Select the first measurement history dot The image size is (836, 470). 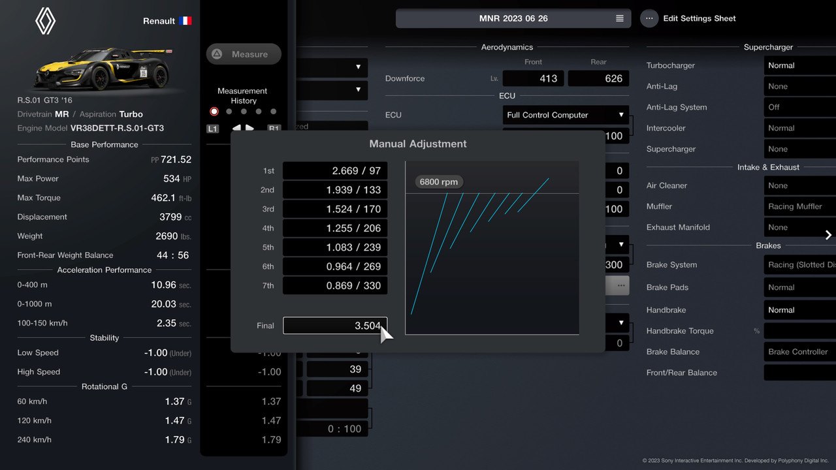pos(214,112)
